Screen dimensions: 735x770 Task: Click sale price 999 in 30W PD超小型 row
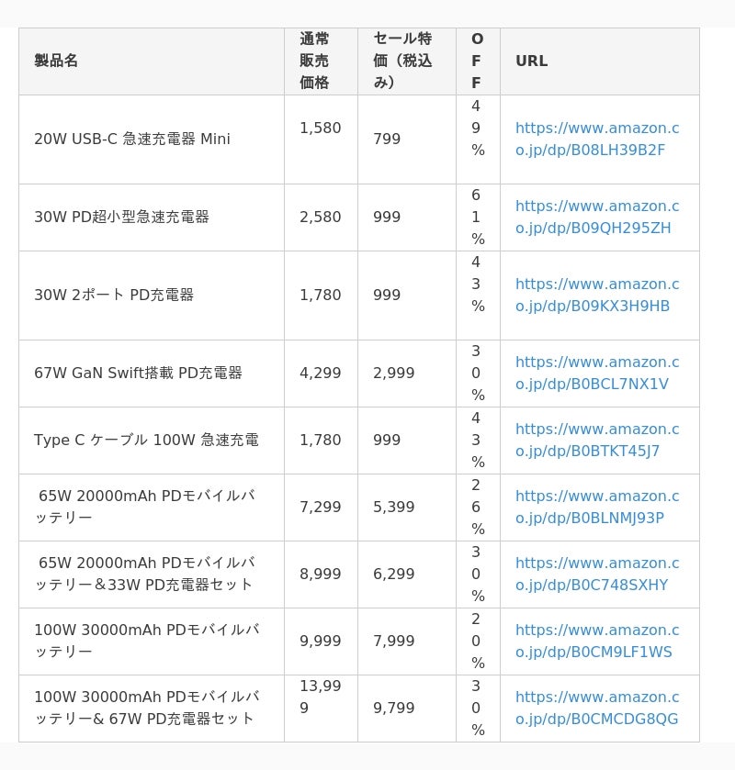[387, 218]
